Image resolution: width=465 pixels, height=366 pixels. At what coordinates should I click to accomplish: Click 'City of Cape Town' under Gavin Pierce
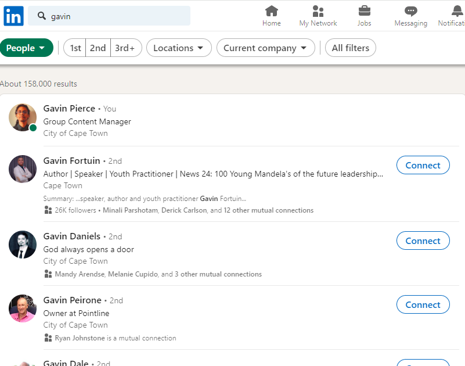(75, 133)
